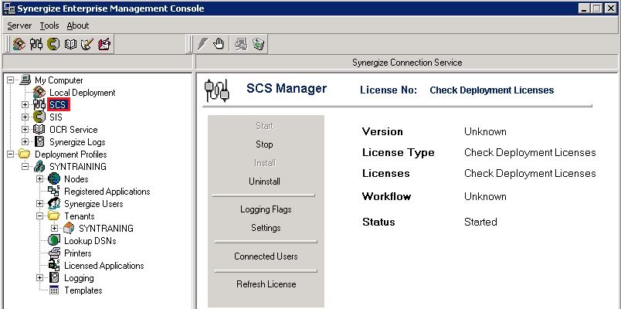Click the hand stop toolbar icon
621x309 pixels.
pyautogui.click(x=219, y=44)
